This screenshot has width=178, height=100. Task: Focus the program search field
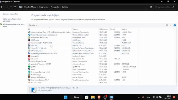coord(166,7)
